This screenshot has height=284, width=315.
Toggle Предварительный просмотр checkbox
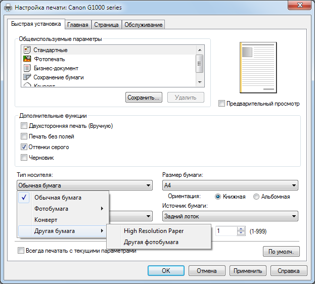[x=221, y=104]
